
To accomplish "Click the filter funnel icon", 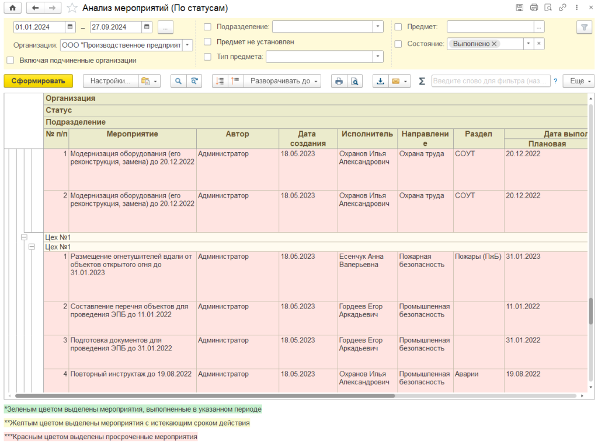I will 583,27.
